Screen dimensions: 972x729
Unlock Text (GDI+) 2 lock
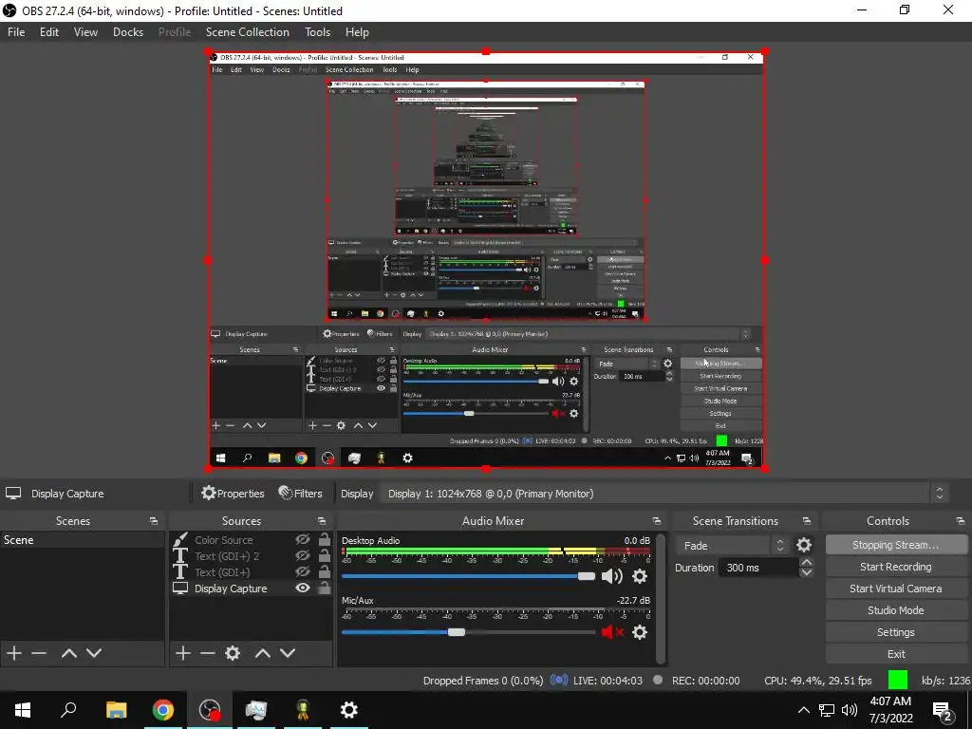325,556
